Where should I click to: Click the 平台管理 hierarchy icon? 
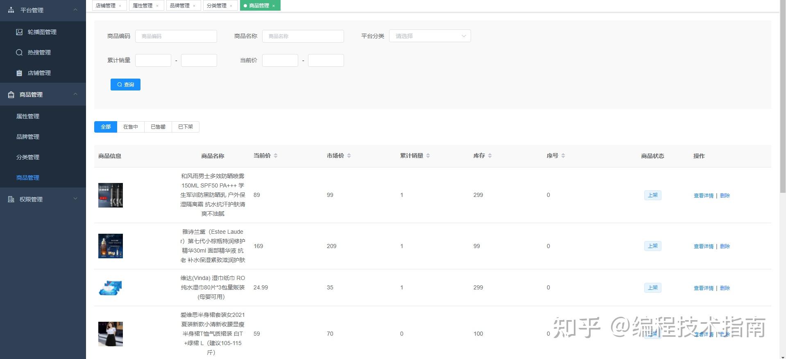11,10
